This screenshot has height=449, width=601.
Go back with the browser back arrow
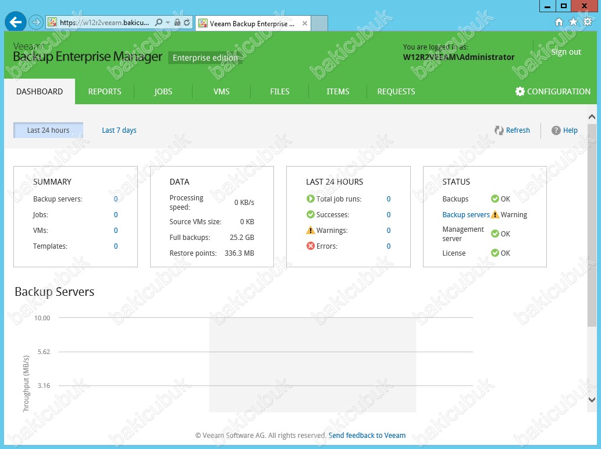tap(15, 22)
